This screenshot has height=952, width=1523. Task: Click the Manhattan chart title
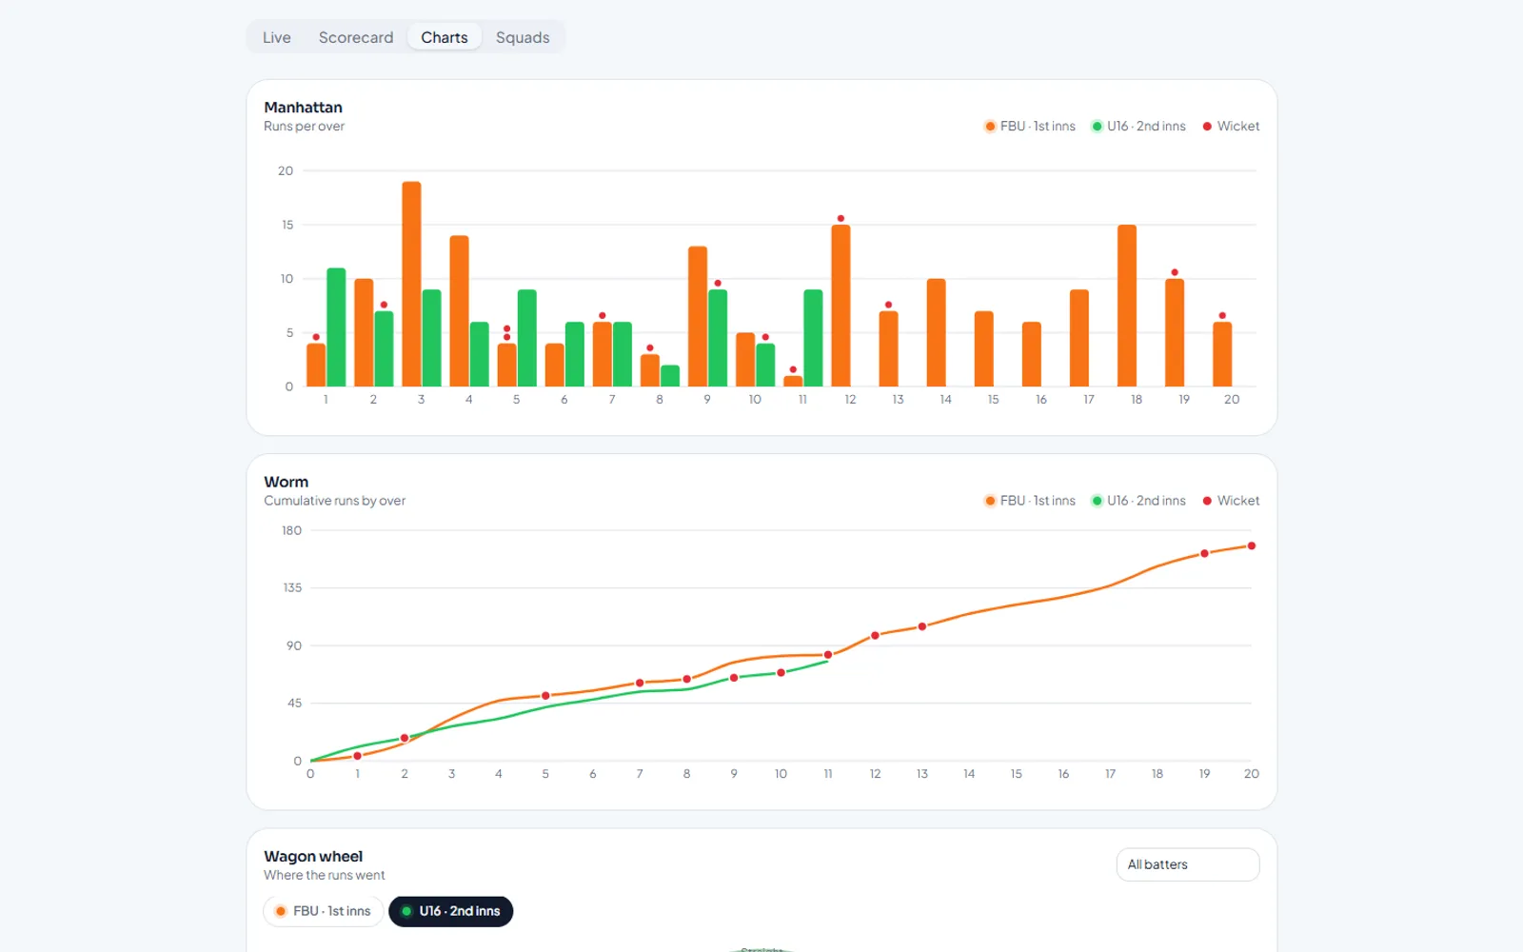(x=303, y=108)
